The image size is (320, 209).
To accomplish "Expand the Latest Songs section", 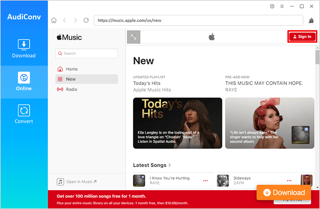I will point(152,165).
